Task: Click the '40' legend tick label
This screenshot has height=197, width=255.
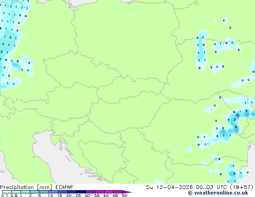Action: pyautogui.click(x=106, y=195)
